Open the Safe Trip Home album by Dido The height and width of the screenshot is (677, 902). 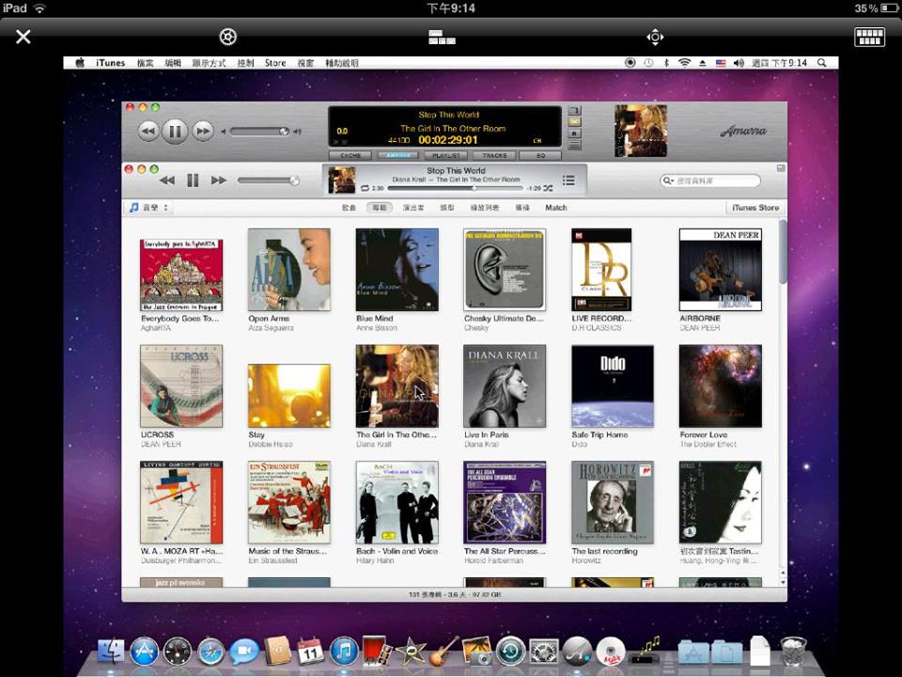coord(613,386)
